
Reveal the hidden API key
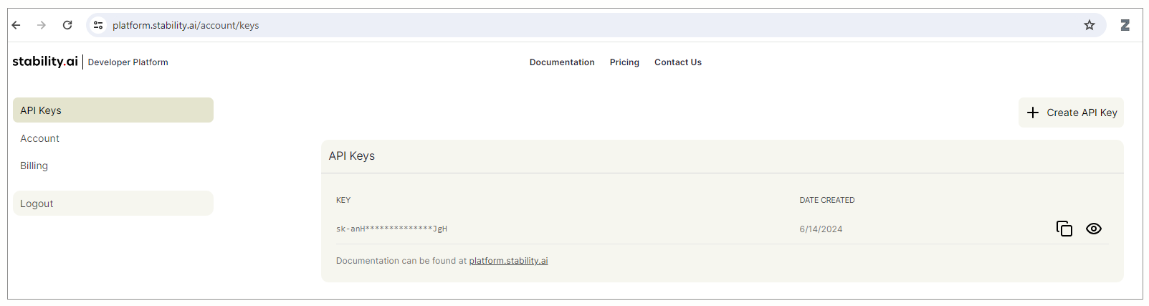coord(1094,229)
